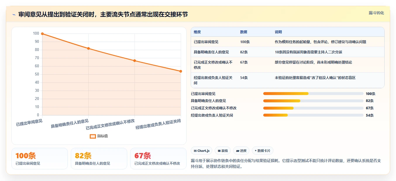The height and width of the screenshot is (181, 396).
Task: Click the progress bar for 经提出者或负责人验证关闭
Action: (x=313, y=115)
